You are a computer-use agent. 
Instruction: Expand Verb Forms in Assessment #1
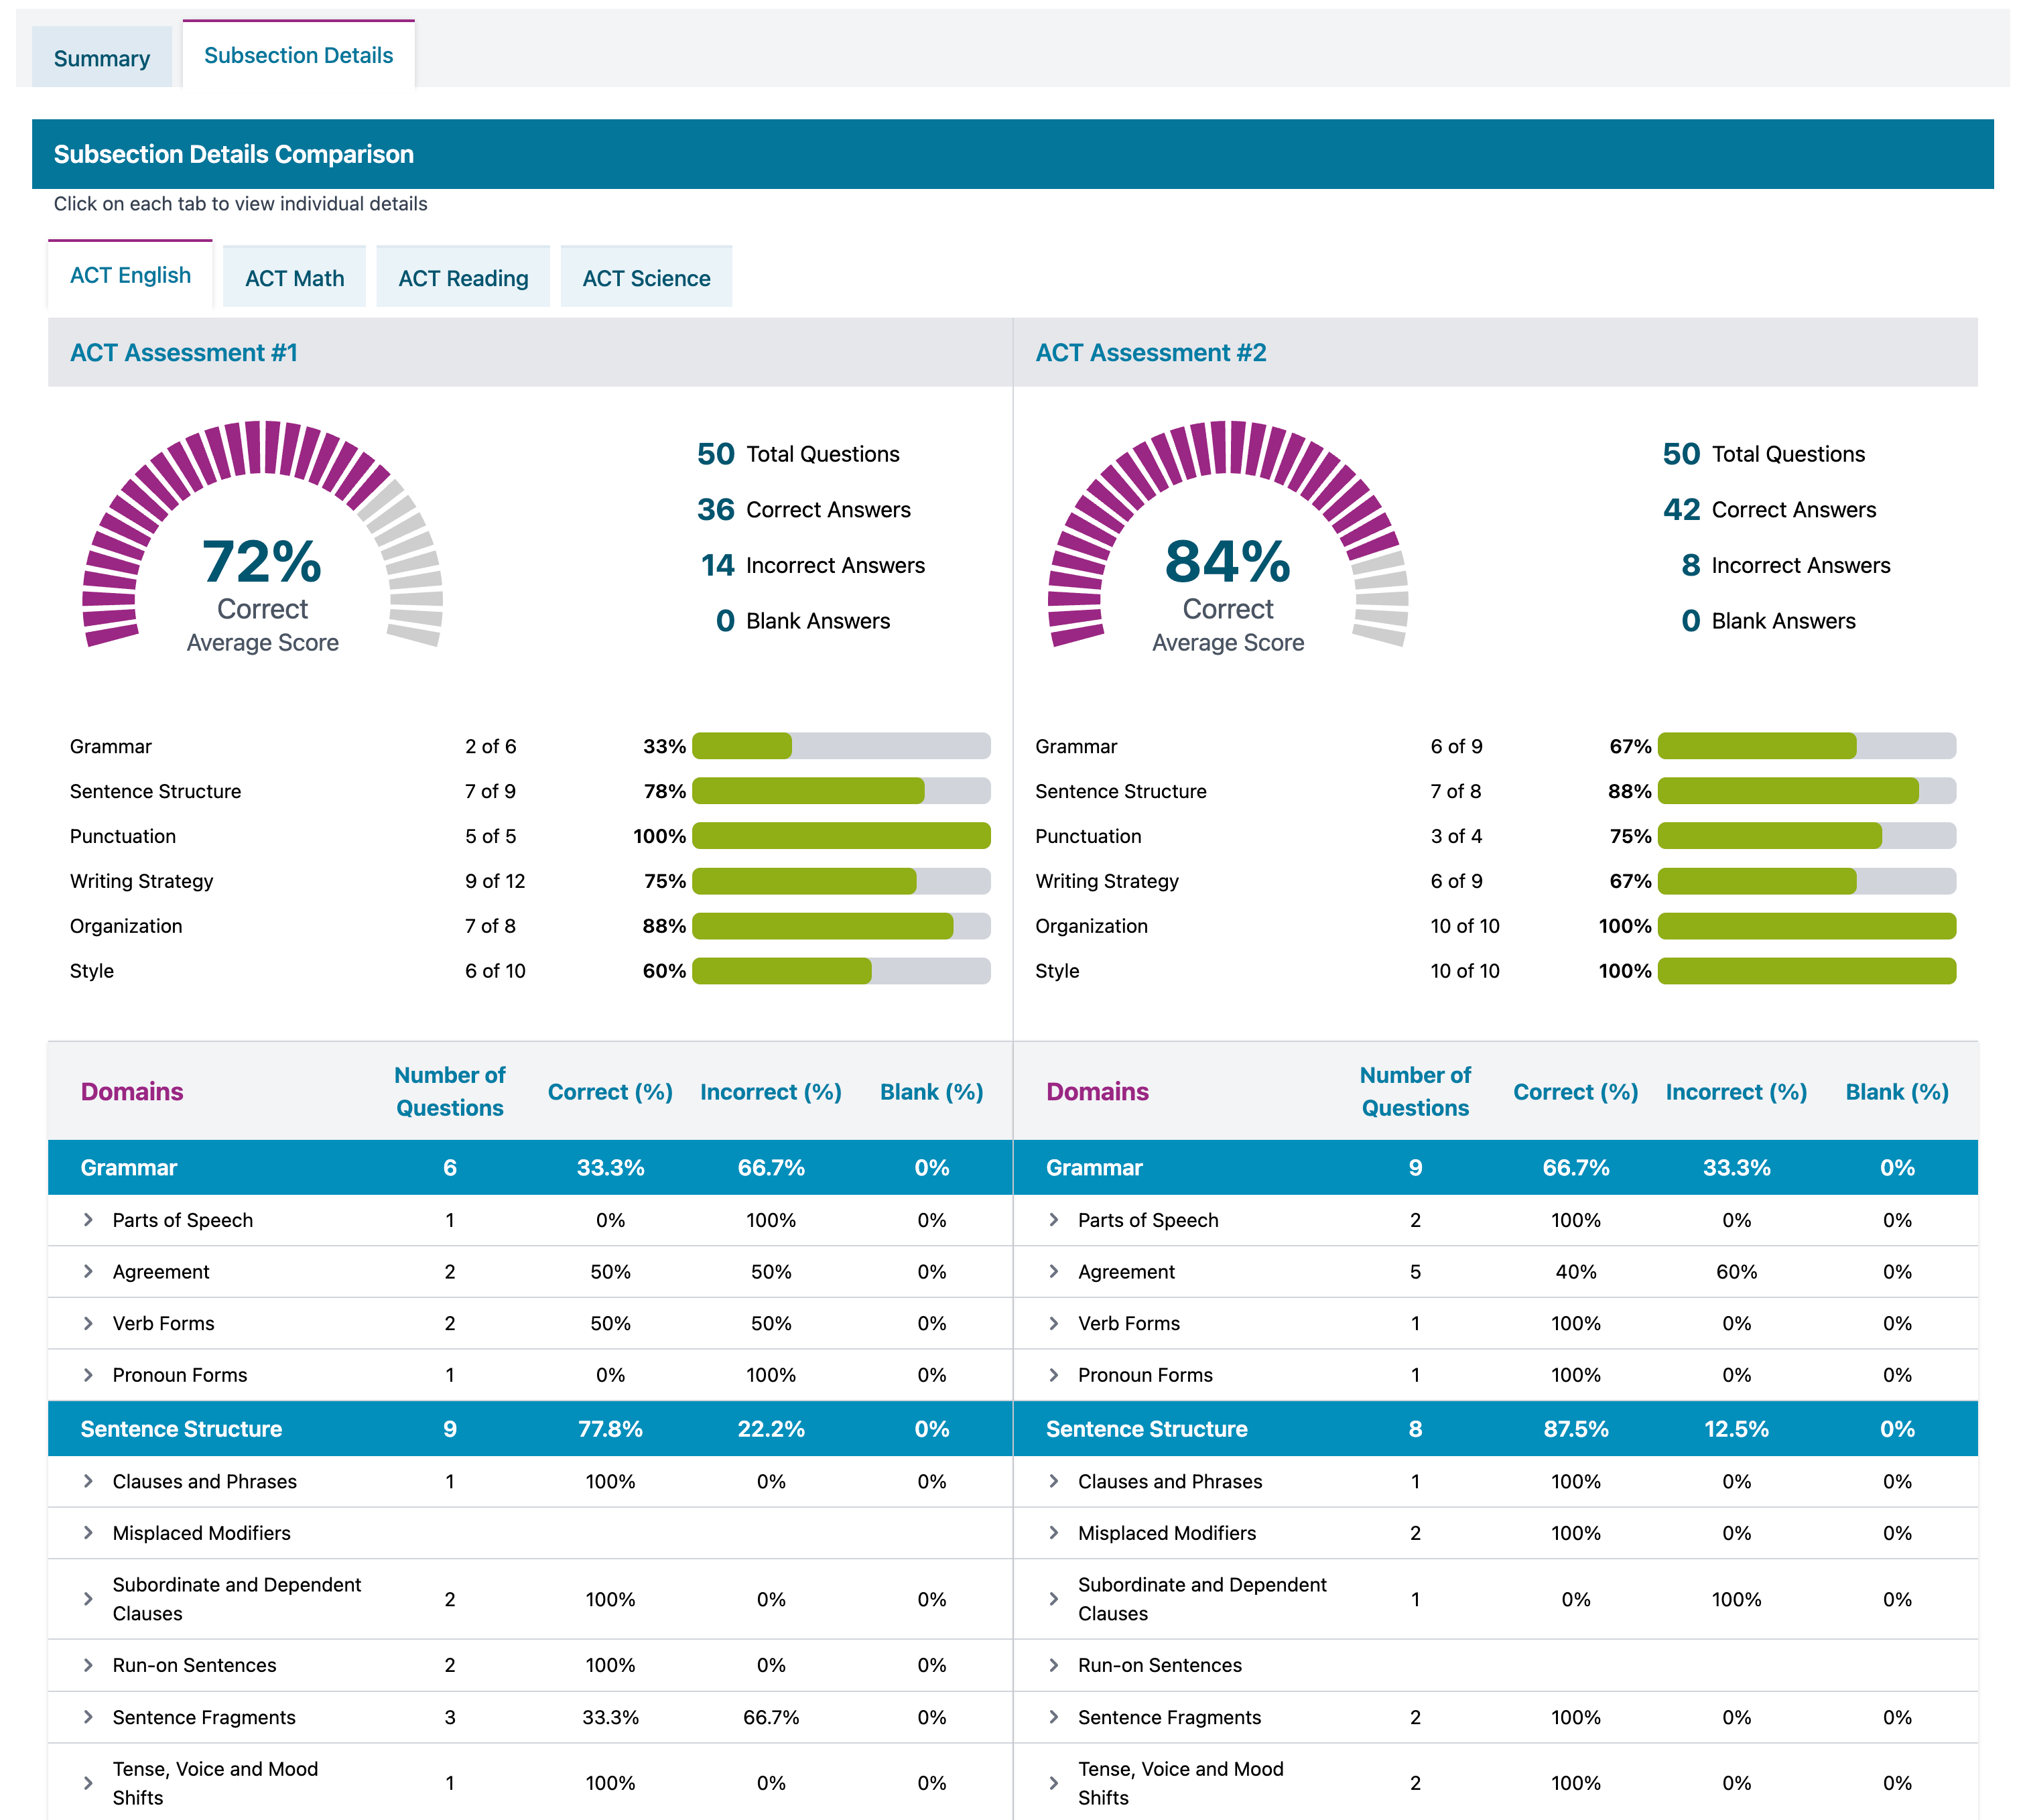click(89, 1323)
